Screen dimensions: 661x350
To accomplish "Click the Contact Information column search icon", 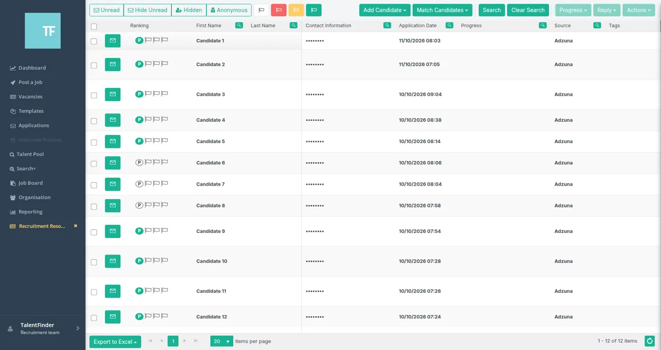I will click(387, 25).
